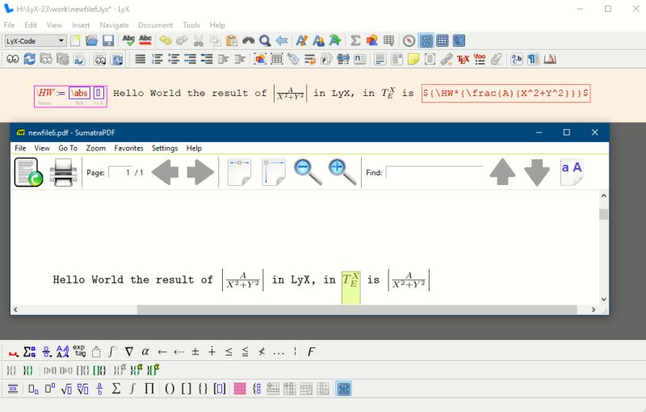Click the magnifier search icon in LyX toolbar
This screenshot has width=646, height=412.
[x=265, y=40]
